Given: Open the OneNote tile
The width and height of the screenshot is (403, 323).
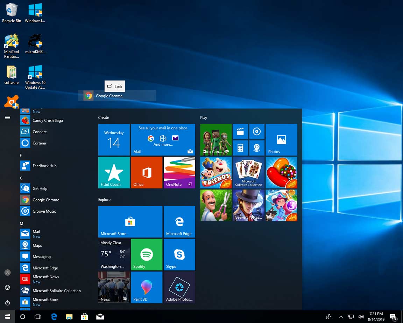Looking at the screenshot, I should coord(179,172).
